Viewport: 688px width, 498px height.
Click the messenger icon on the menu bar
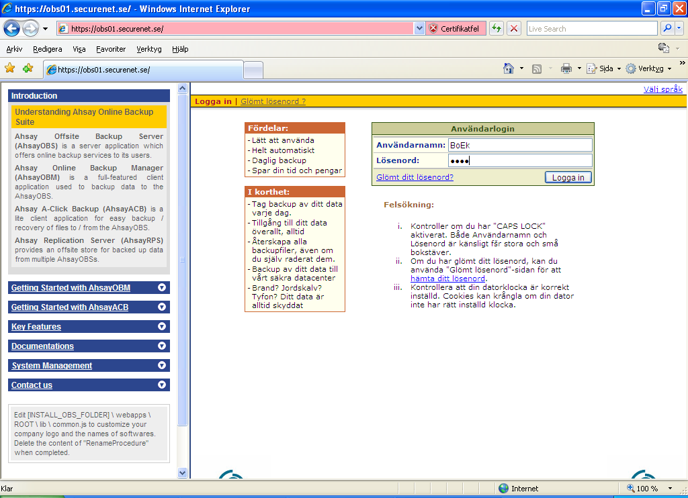click(x=664, y=48)
